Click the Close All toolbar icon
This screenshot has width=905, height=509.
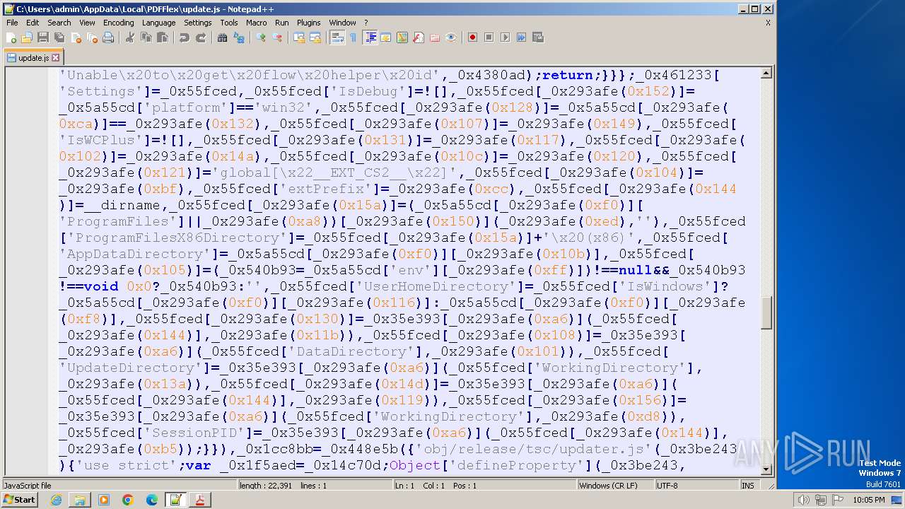pyautogui.click(x=92, y=37)
